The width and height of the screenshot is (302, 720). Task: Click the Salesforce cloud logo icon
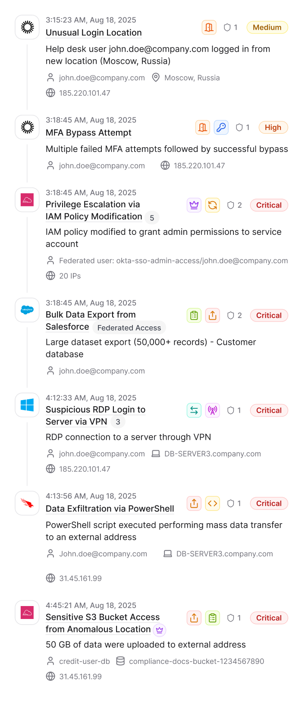(27, 310)
